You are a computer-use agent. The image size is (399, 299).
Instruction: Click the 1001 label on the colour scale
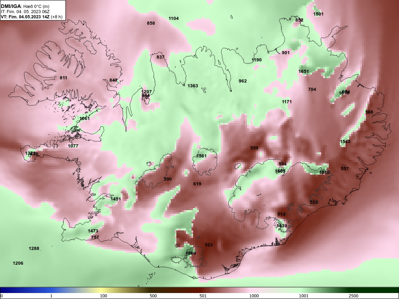(x=304, y=296)
